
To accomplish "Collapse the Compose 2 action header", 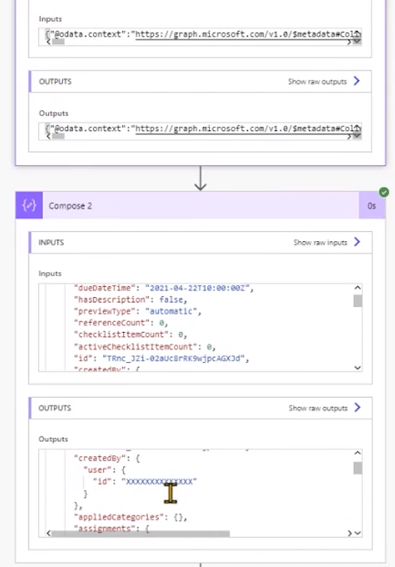I will click(x=201, y=206).
